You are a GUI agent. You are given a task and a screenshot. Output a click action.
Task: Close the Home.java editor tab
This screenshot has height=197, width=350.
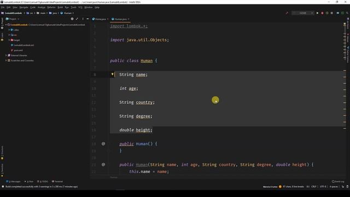coord(108,19)
